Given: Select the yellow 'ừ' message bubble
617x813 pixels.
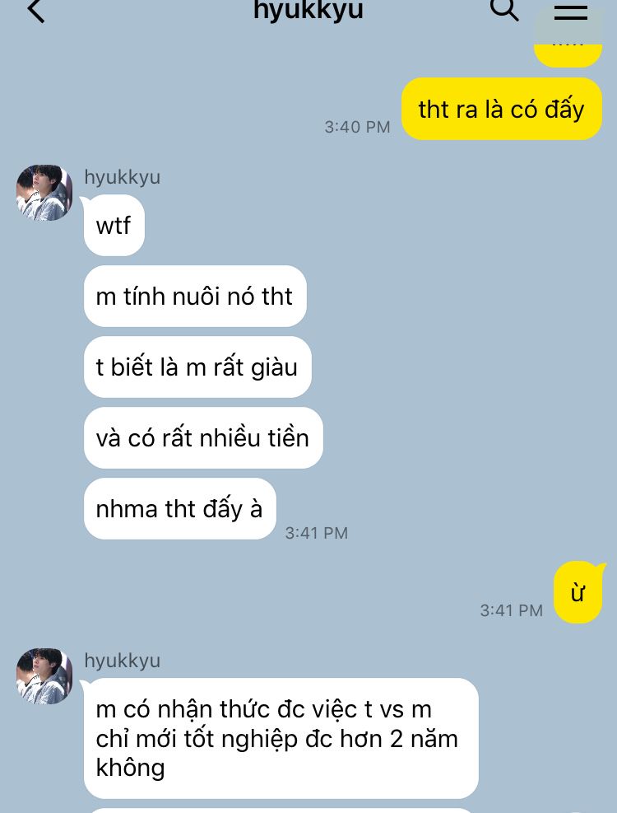Looking at the screenshot, I should tap(578, 592).
